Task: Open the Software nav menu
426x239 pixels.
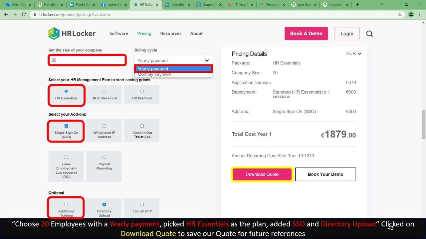Action: pos(119,34)
